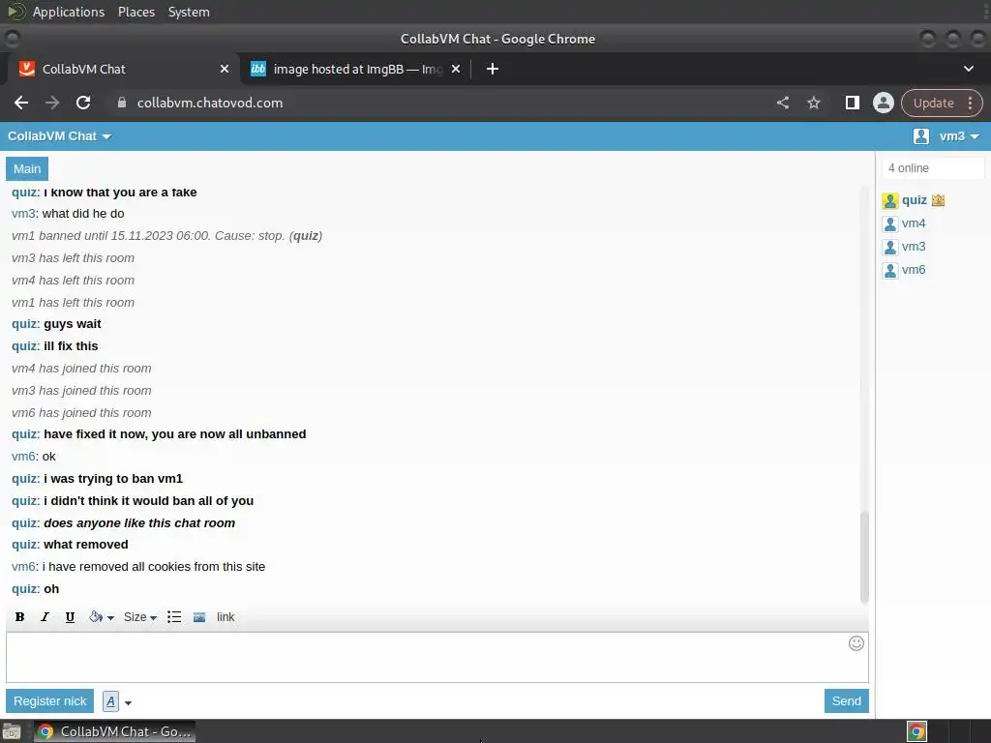
Task: Click CollabVM Chat taskbar window button
Action: [114, 731]
